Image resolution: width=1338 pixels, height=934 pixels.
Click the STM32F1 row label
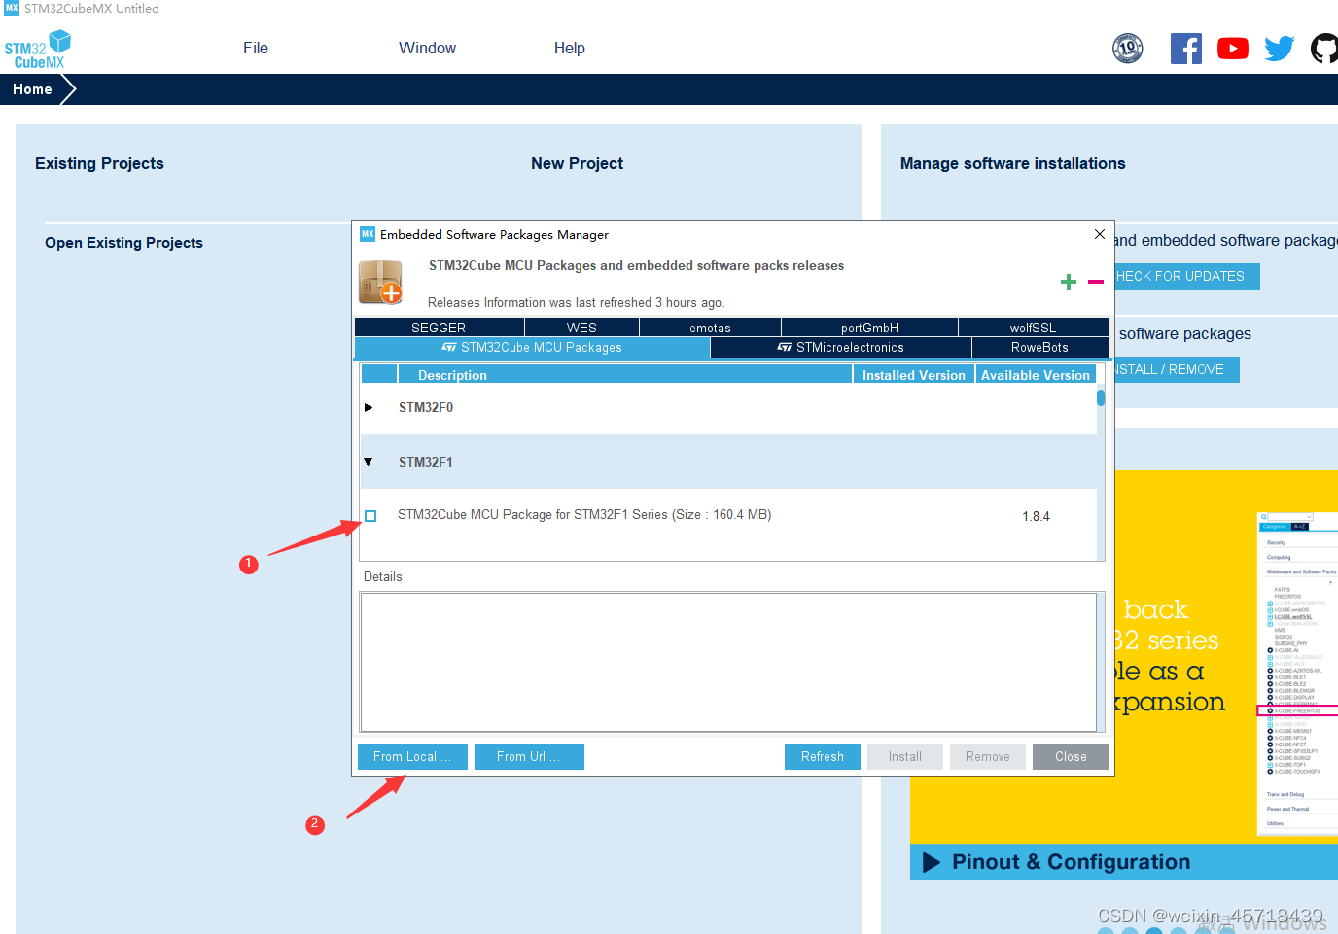(x=426, y=462)
